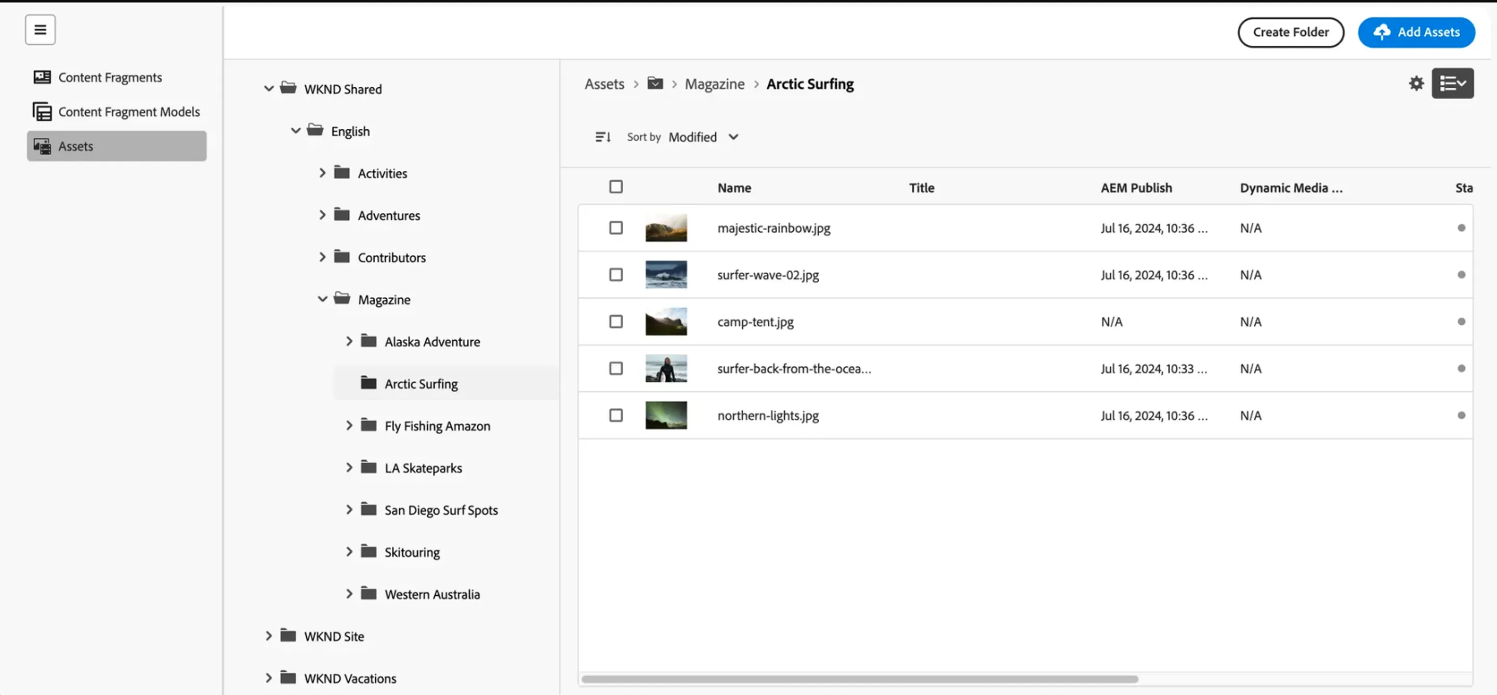Click the Create Folder button
Viewport: 1497px width, 695px height.
click(x=1290, y=33)
